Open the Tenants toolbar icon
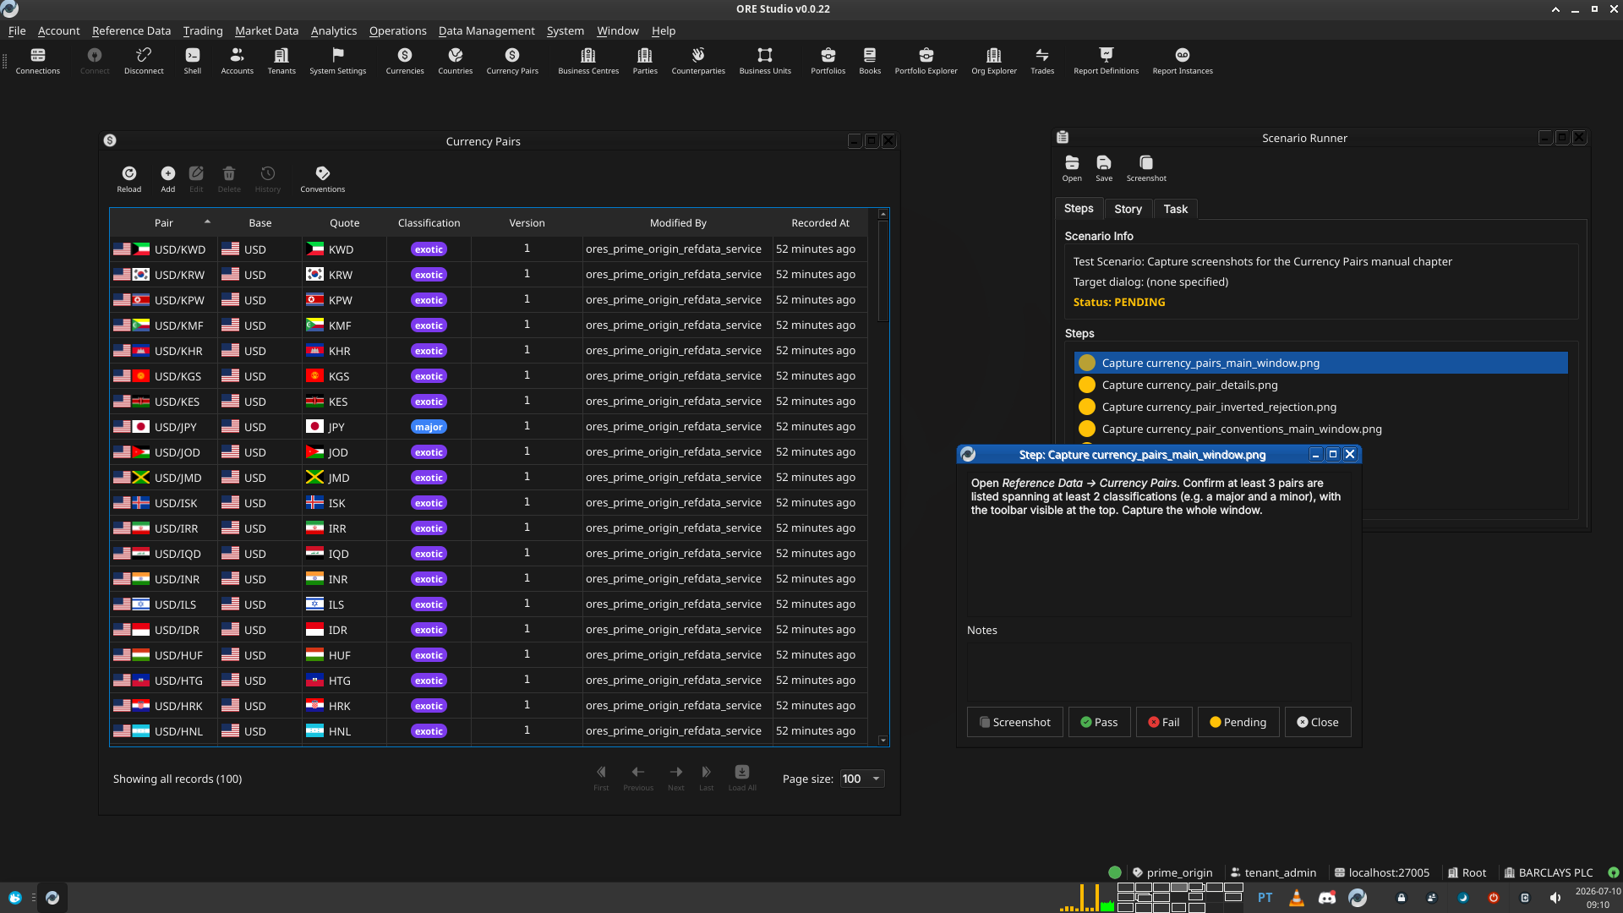Image resolution: width=1623 pixels, height=913 pixels. click(281, 61)
